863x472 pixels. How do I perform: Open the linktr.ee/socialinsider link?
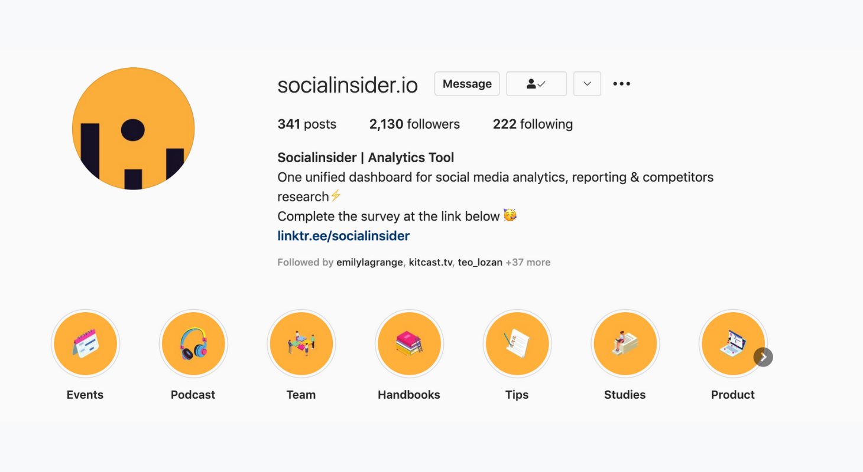pos(343,236)
